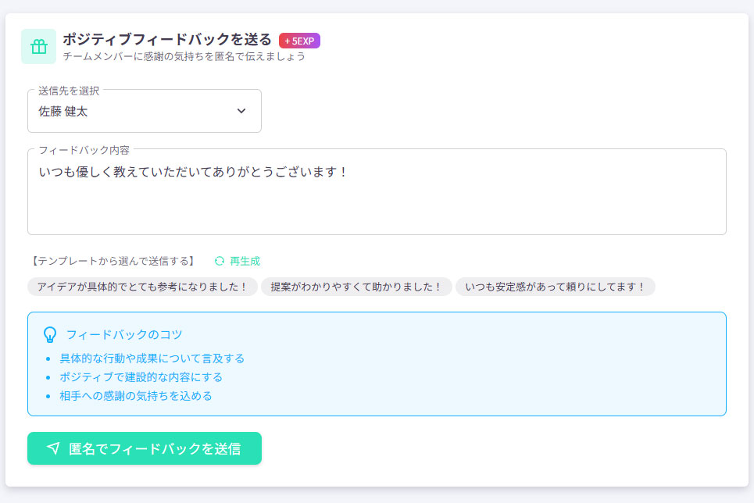Click the +5EXP badge
Screen dimensions: 754x503
point(299,41)
